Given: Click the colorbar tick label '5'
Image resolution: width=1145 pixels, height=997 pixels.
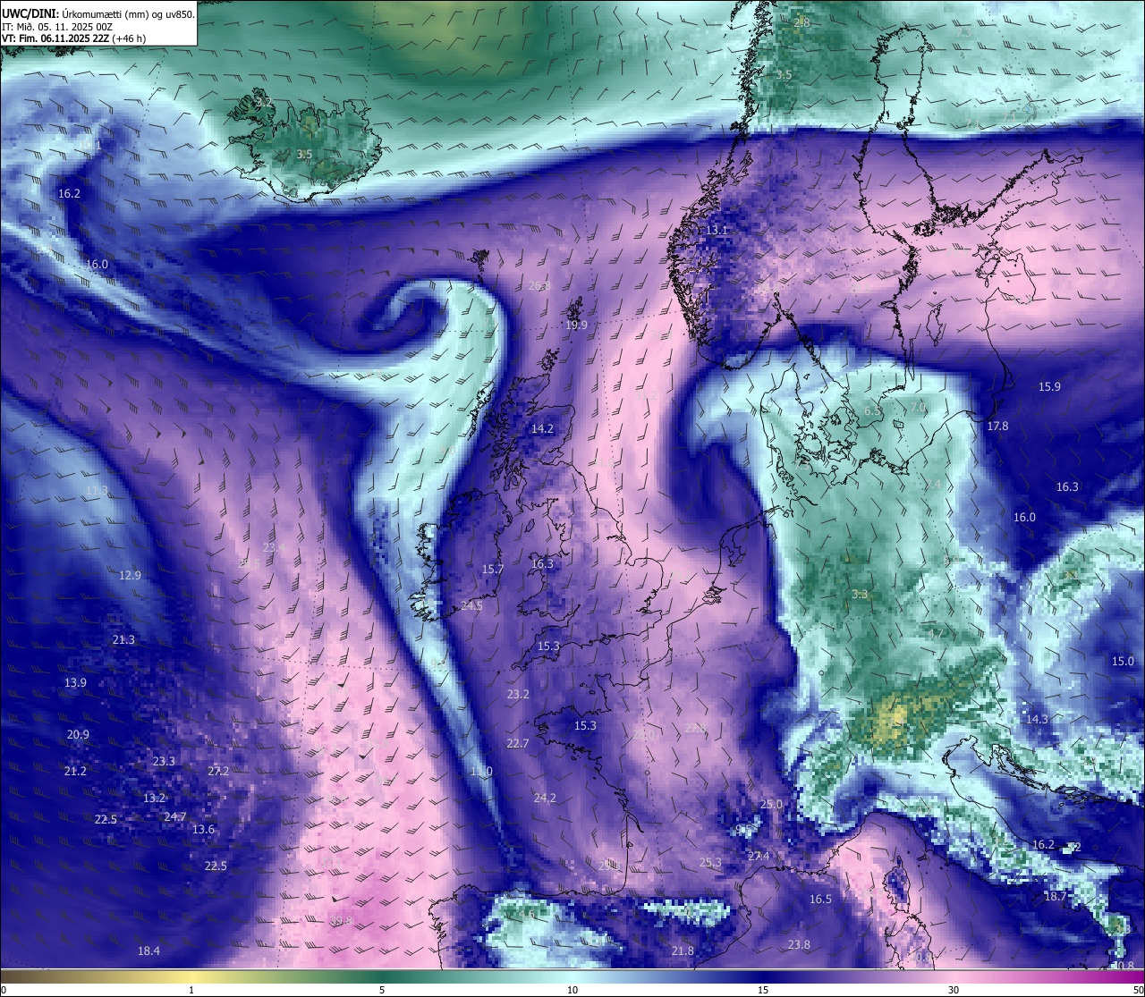Looking at the screenshot, I should click(382, 990).
